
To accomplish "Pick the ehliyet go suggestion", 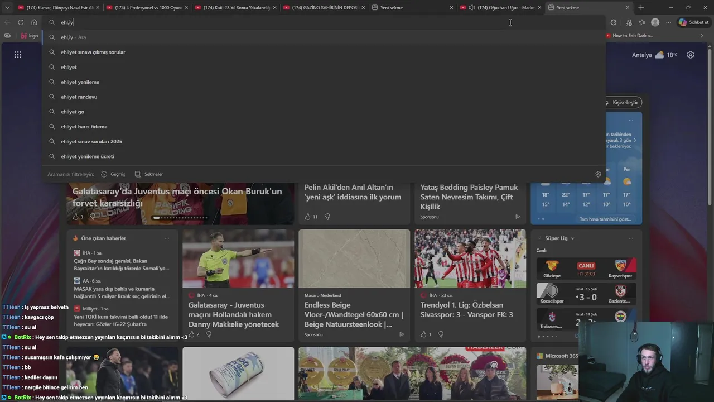I will 324,112.
